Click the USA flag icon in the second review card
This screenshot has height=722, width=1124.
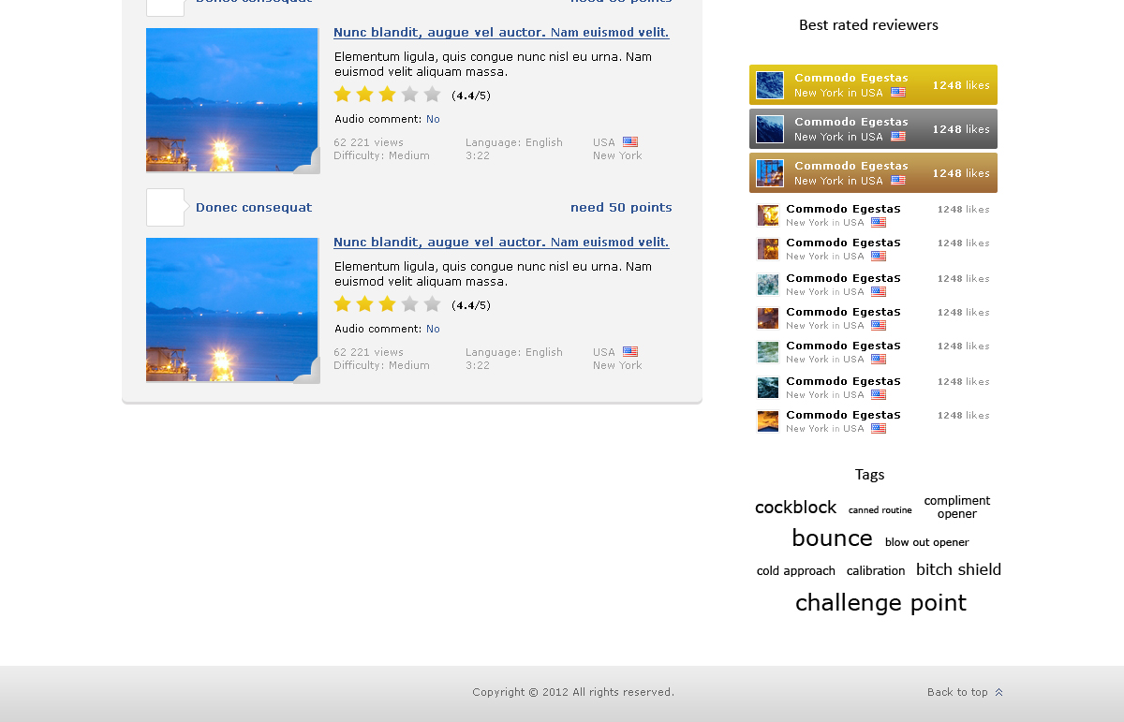[x=630, y=352]
